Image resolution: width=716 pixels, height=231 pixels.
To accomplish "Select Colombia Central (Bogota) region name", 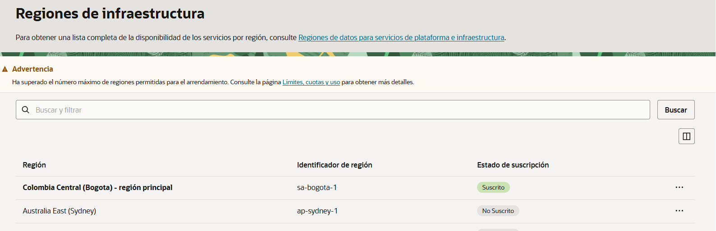I will (x=97, y=187).
